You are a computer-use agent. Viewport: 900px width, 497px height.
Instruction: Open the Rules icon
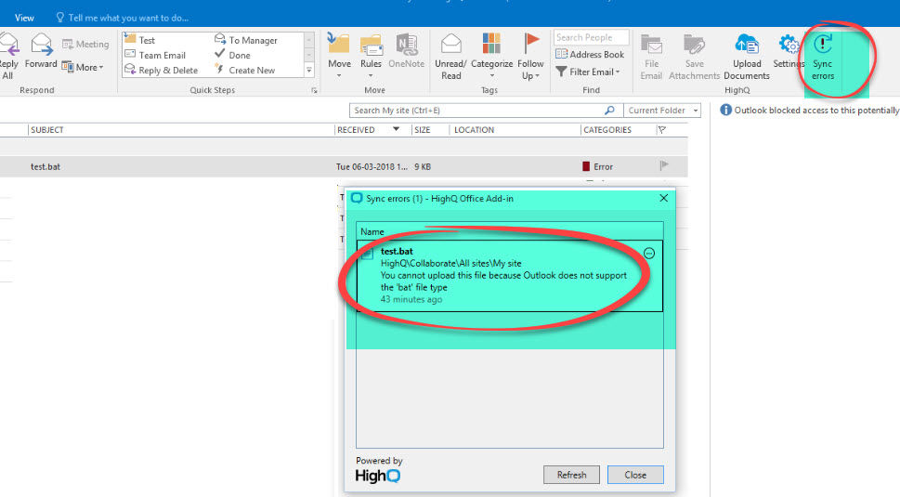pyautogui.click(x=371, y=45)
